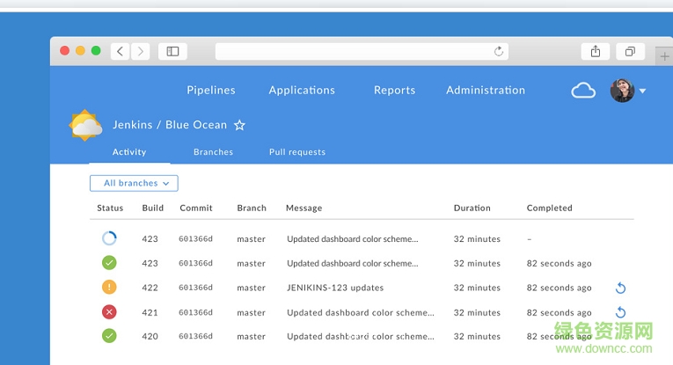This screenshot has width=673, height=365.
Task: Rerun build 421 with the replay icon
Action: 620,312
